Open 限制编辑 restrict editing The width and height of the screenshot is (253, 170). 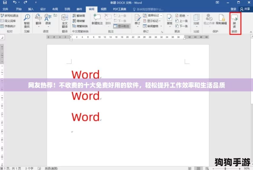221,20
